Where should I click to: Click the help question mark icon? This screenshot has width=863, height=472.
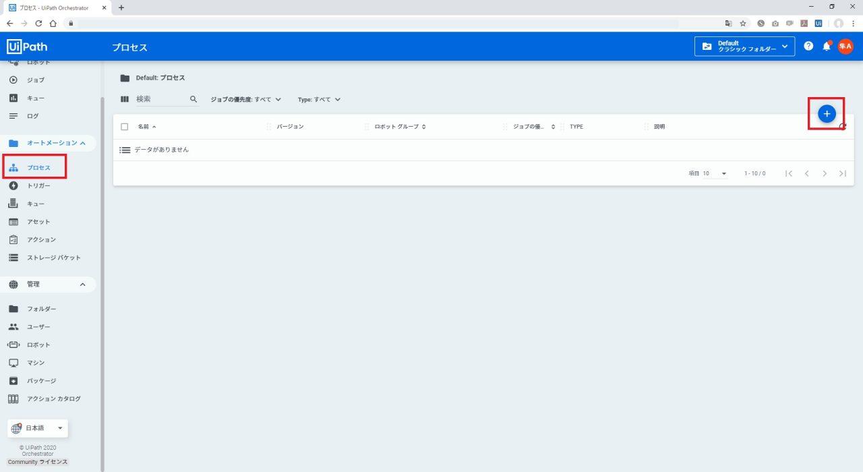tap(808, 47)
